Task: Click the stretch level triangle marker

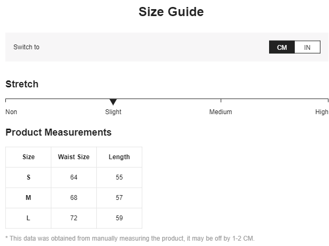Action: coord(113,102)
